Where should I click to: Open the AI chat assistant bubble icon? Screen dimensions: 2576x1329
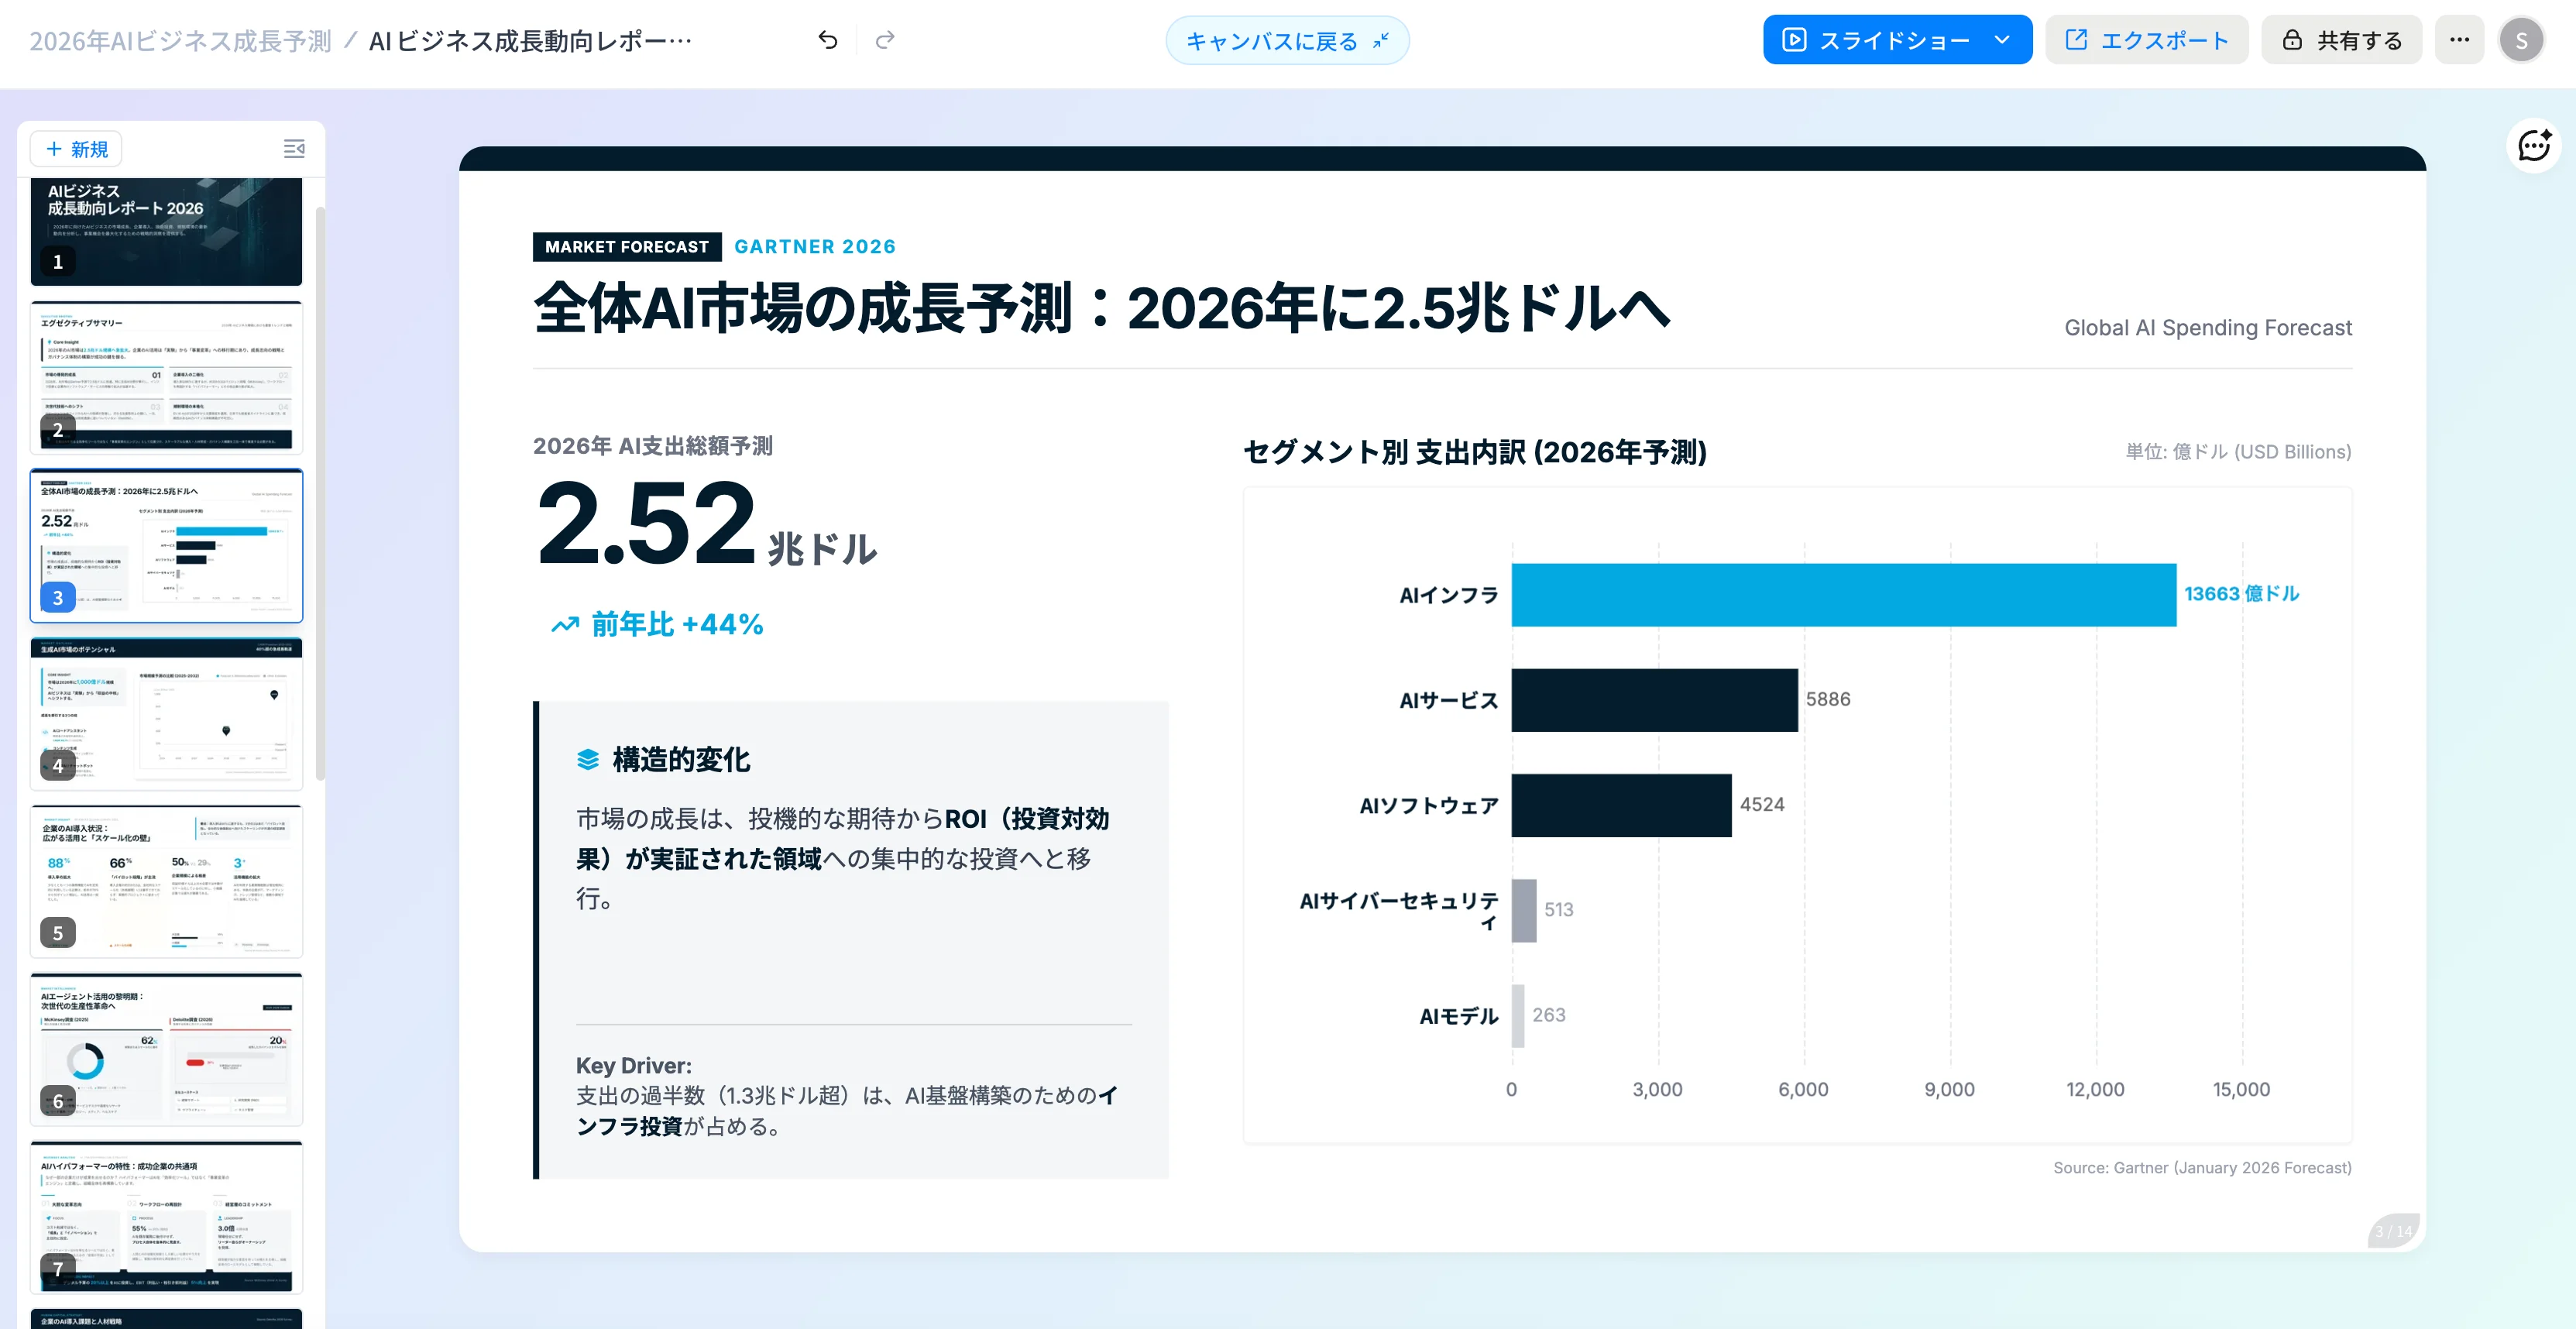coord(2534,146)
